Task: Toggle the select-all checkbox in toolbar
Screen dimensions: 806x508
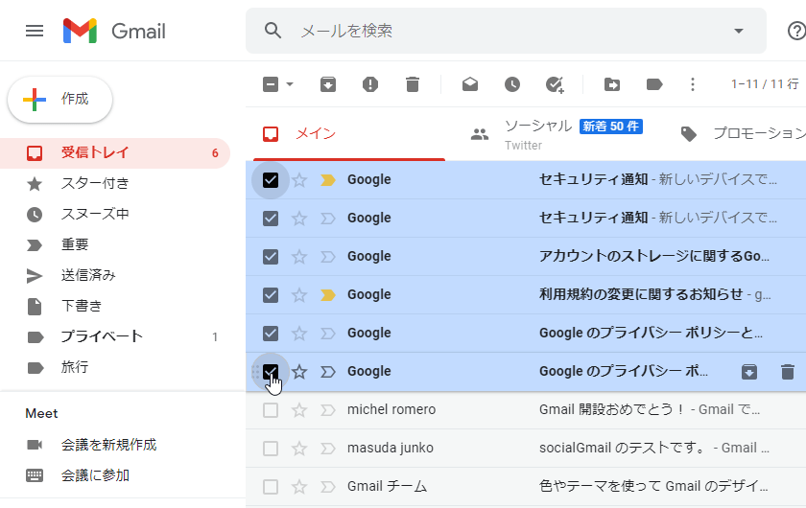Action: click(x=271, y=84)
